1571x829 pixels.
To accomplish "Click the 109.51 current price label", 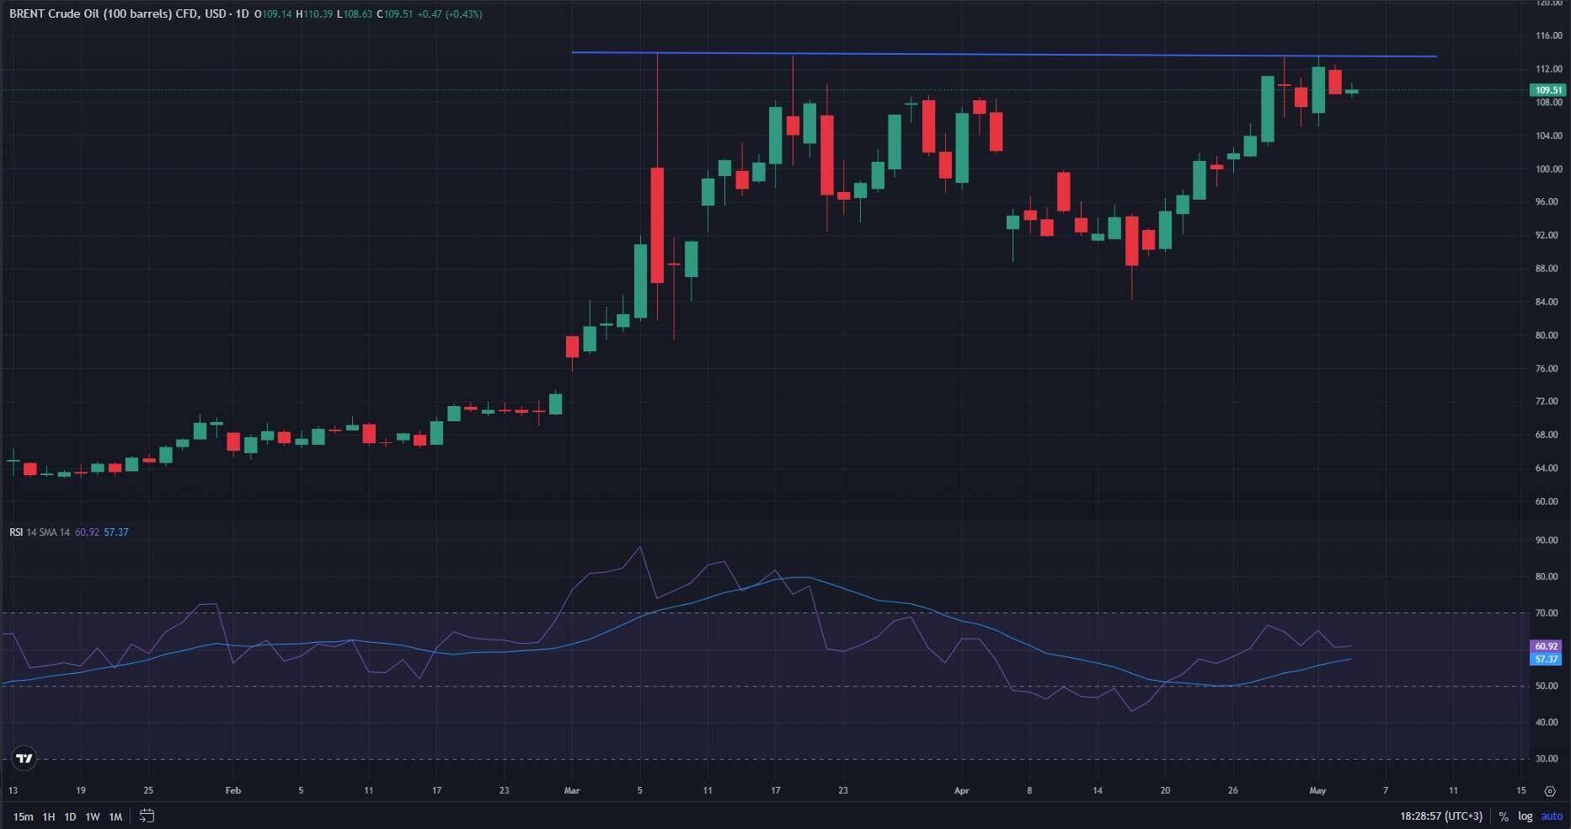I will [x=1548, y=90].
